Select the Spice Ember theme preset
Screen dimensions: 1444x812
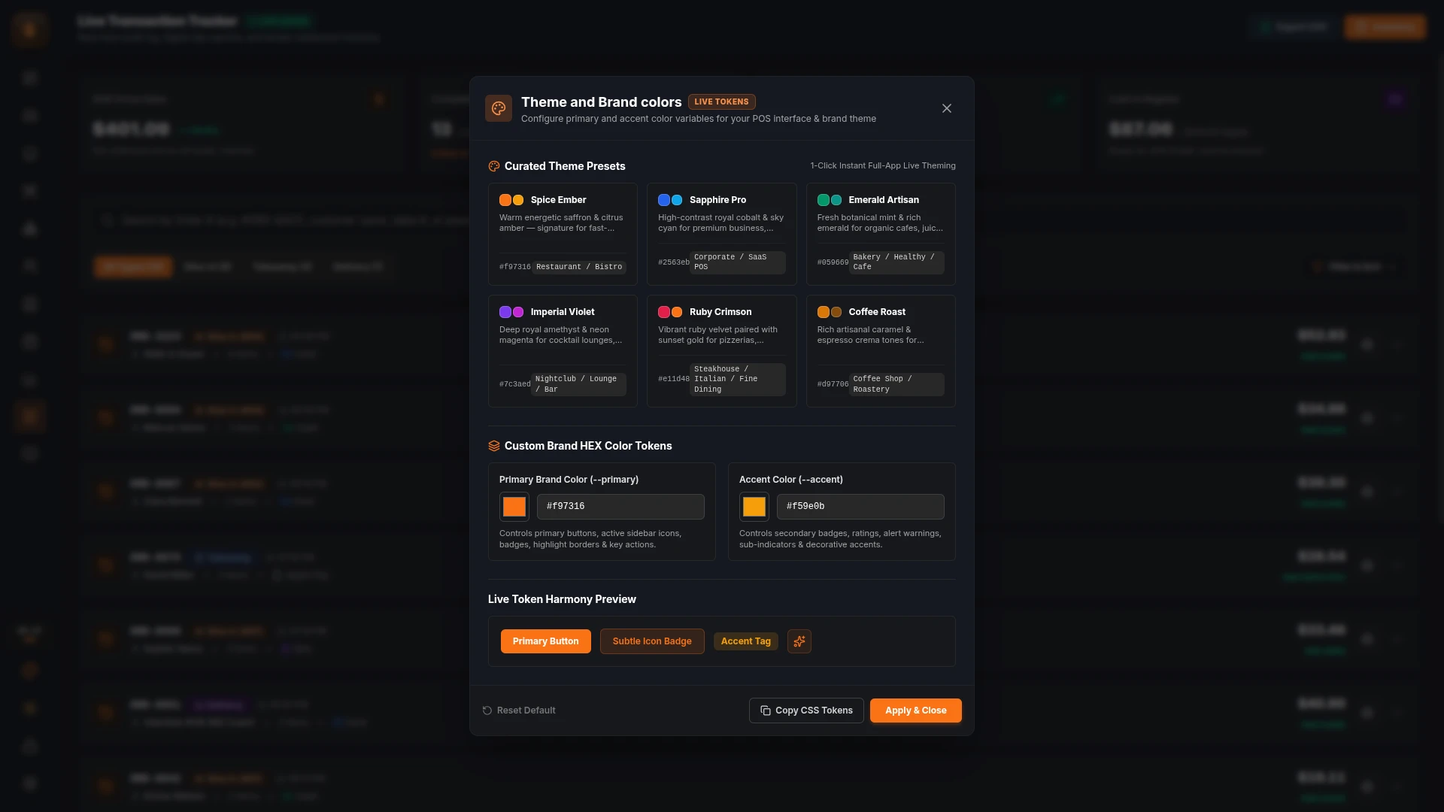tap(563, 234)
